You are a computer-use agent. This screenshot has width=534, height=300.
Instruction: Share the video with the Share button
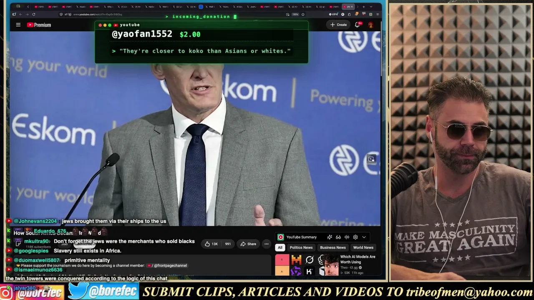tap(248, 244)
